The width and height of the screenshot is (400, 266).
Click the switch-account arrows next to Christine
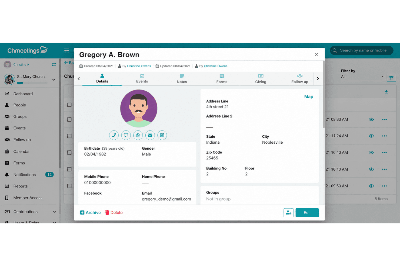click(54, 64)
